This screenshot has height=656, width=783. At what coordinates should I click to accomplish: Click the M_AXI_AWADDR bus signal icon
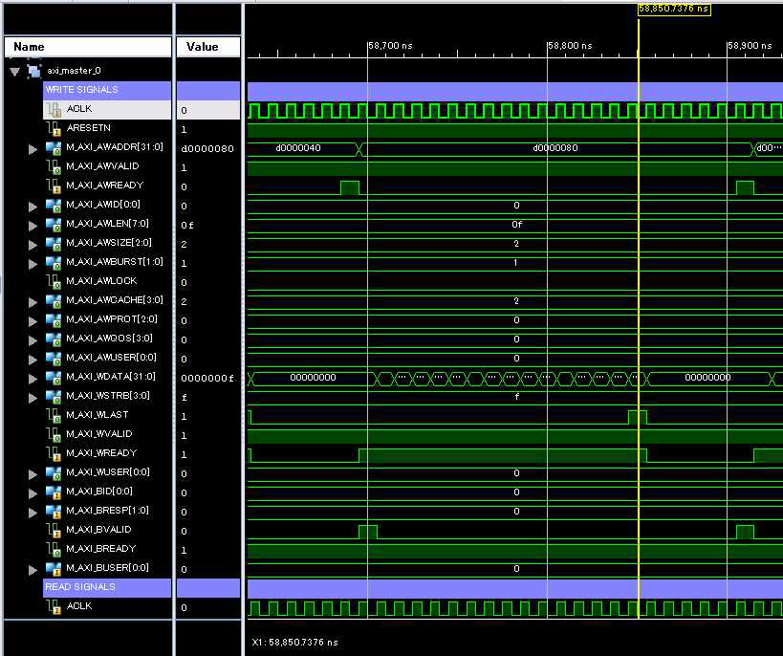53,148
